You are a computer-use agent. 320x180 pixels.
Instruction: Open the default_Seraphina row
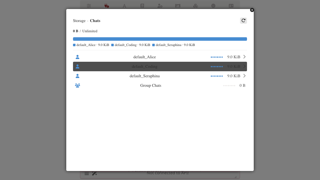pos(160,76)
